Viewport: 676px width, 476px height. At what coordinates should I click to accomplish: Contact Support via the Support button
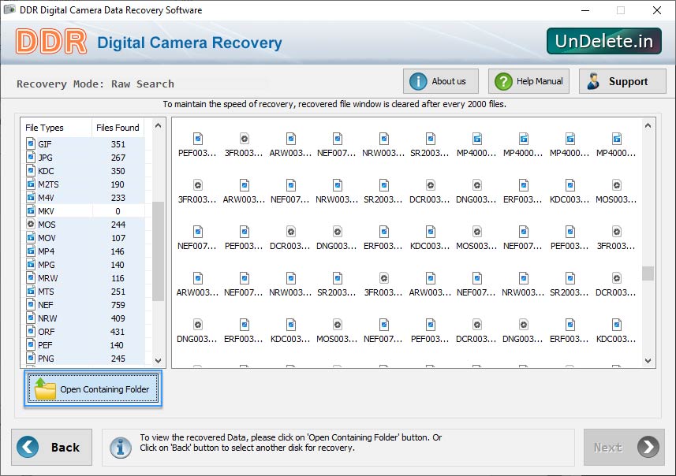click(x=622, y=81)
